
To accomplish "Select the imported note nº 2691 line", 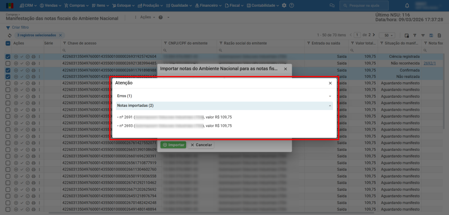I will [175, 117].
